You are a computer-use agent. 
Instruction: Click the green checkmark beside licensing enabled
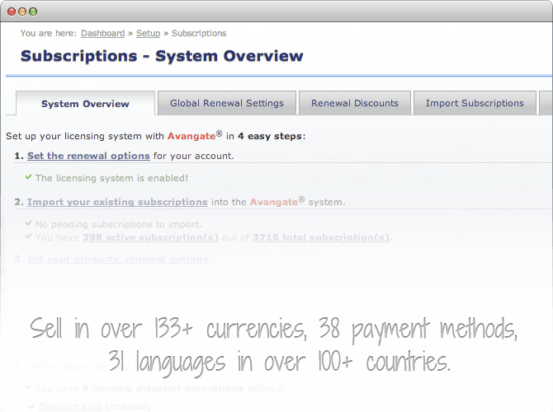(x=29, y=177)
